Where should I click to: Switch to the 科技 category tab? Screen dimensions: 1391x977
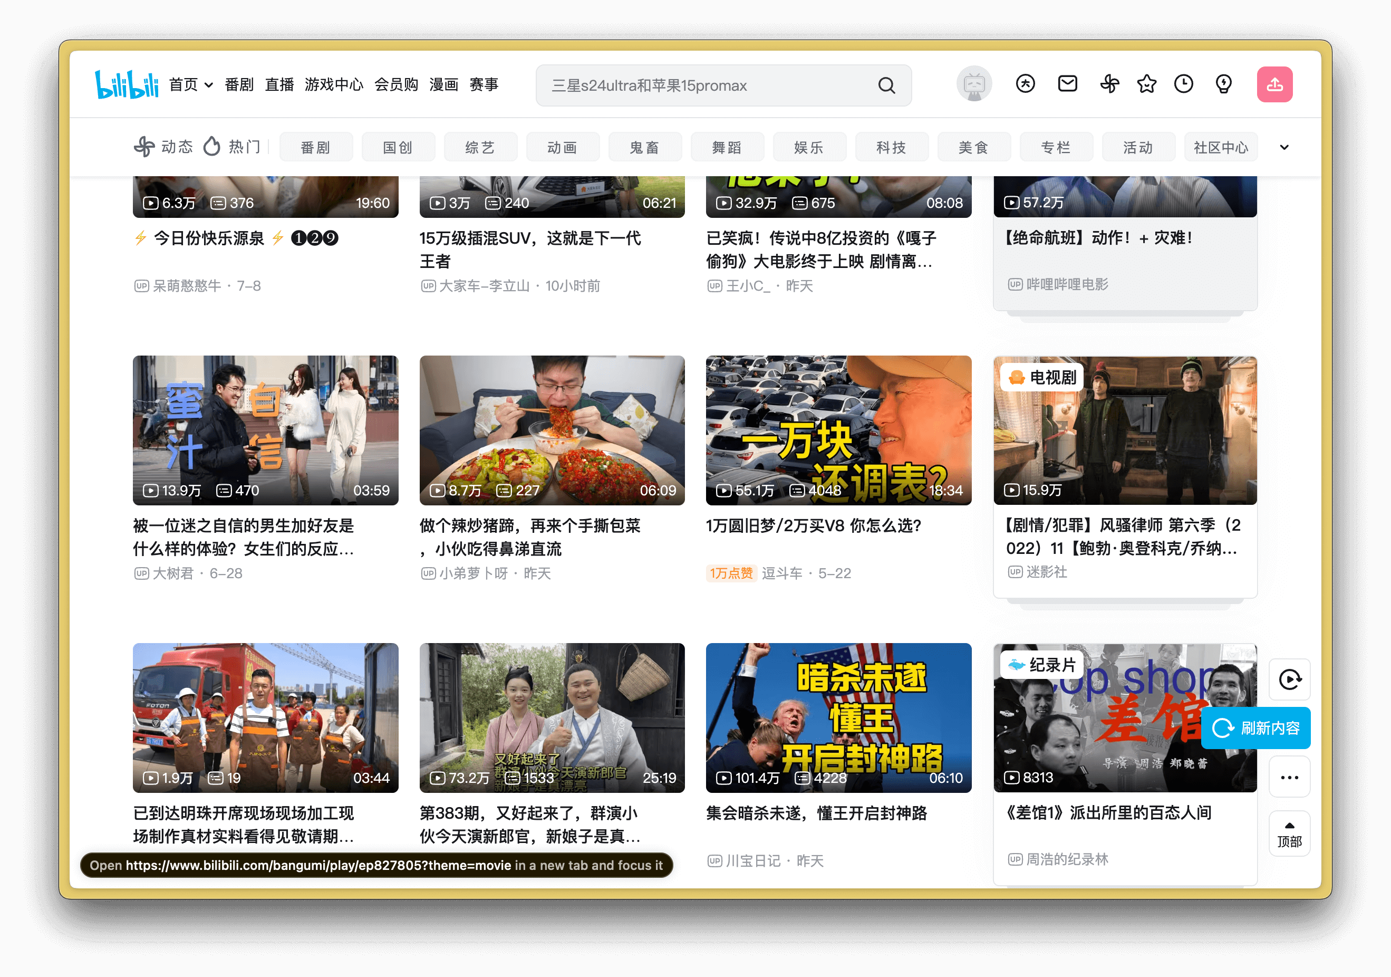[891, 147]
